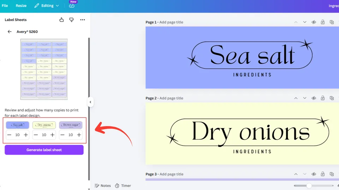Lock Page 1
The image size is (339, 190).
322,22
